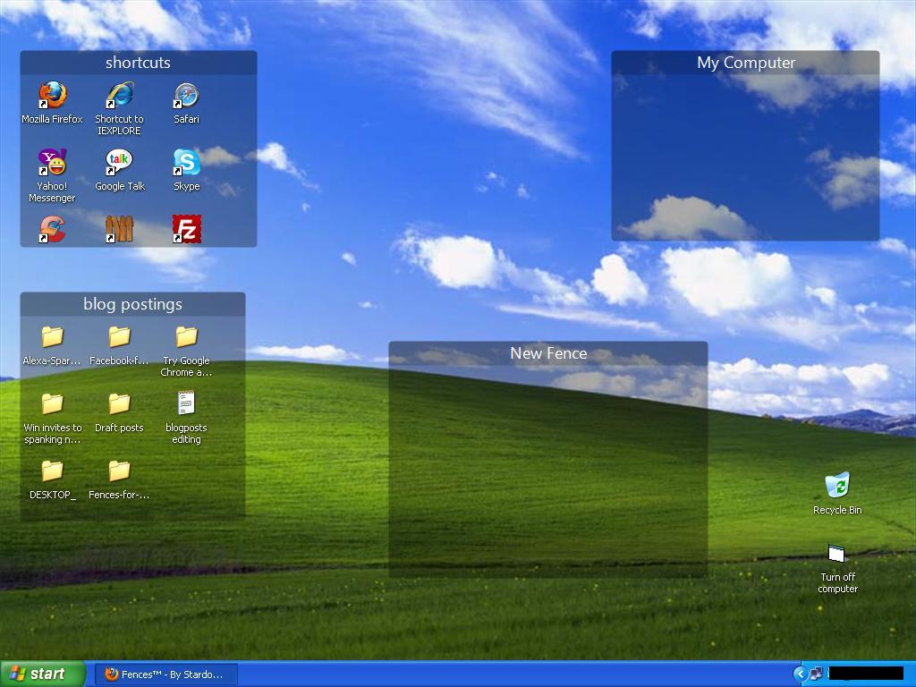This screenshot has height=687, width=916.
Task: Click the Fences-for-... folder icon
Action: point(120,471)
